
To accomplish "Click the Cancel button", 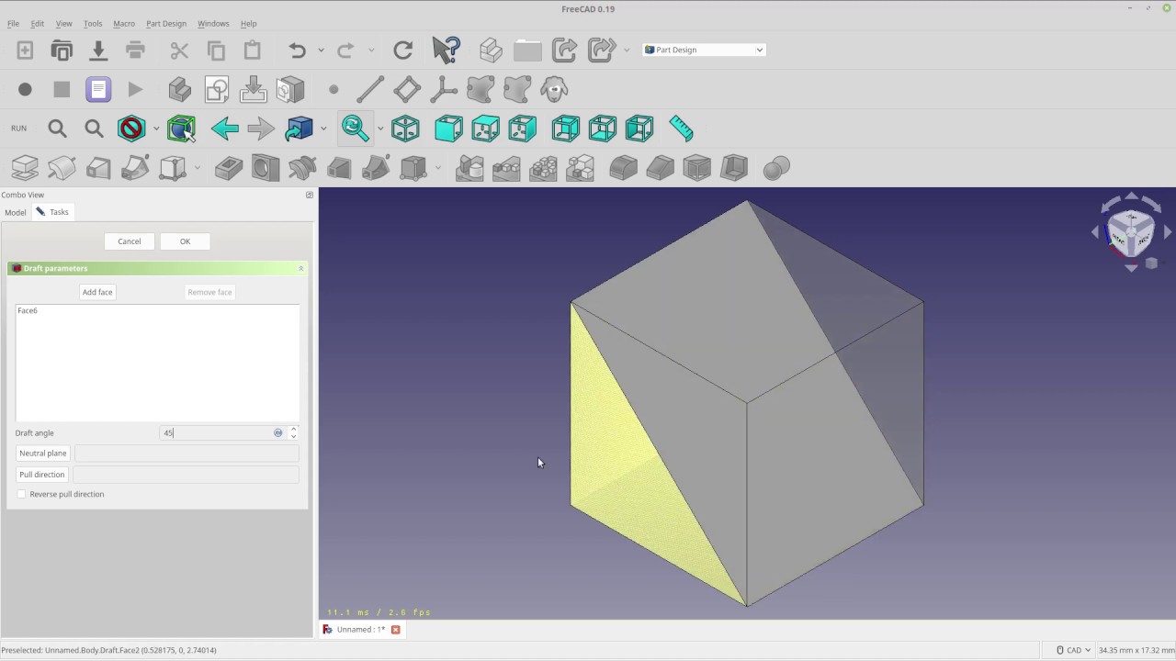I will click(x=130, y=241).
